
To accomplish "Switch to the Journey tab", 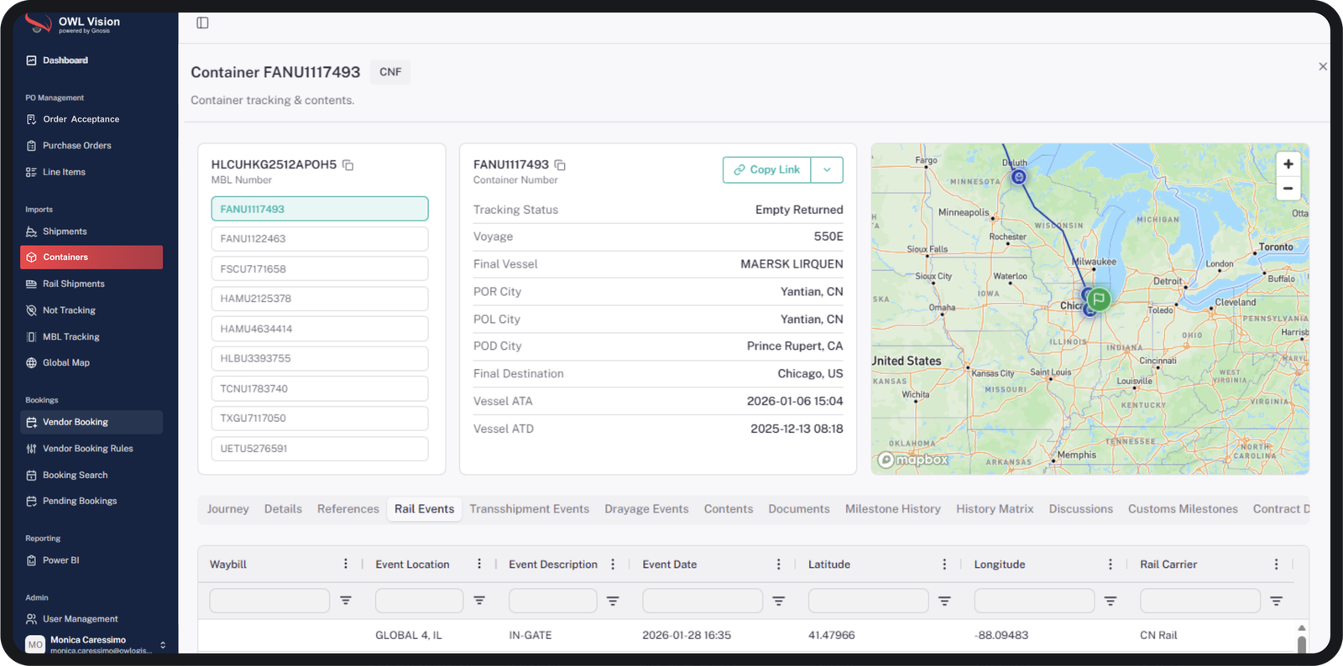I will click(227, 509).
